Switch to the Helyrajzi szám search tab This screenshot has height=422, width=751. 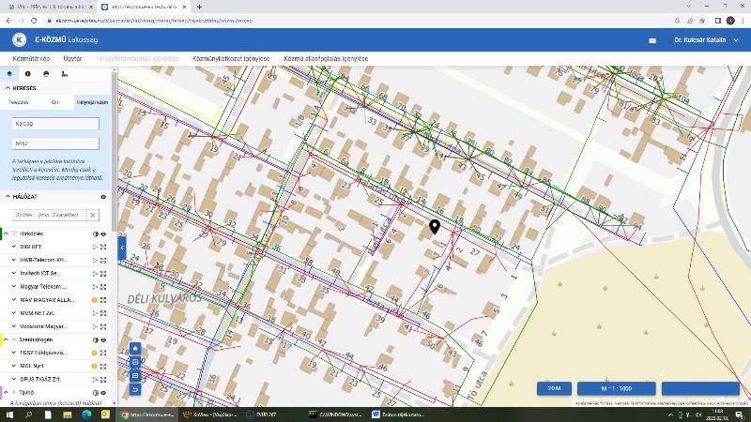point(92,101)
